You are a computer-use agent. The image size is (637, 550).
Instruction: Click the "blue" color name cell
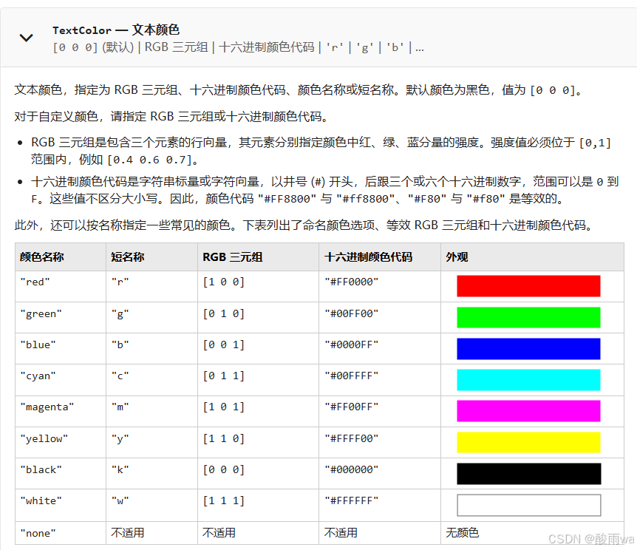[x=61, y=349]
